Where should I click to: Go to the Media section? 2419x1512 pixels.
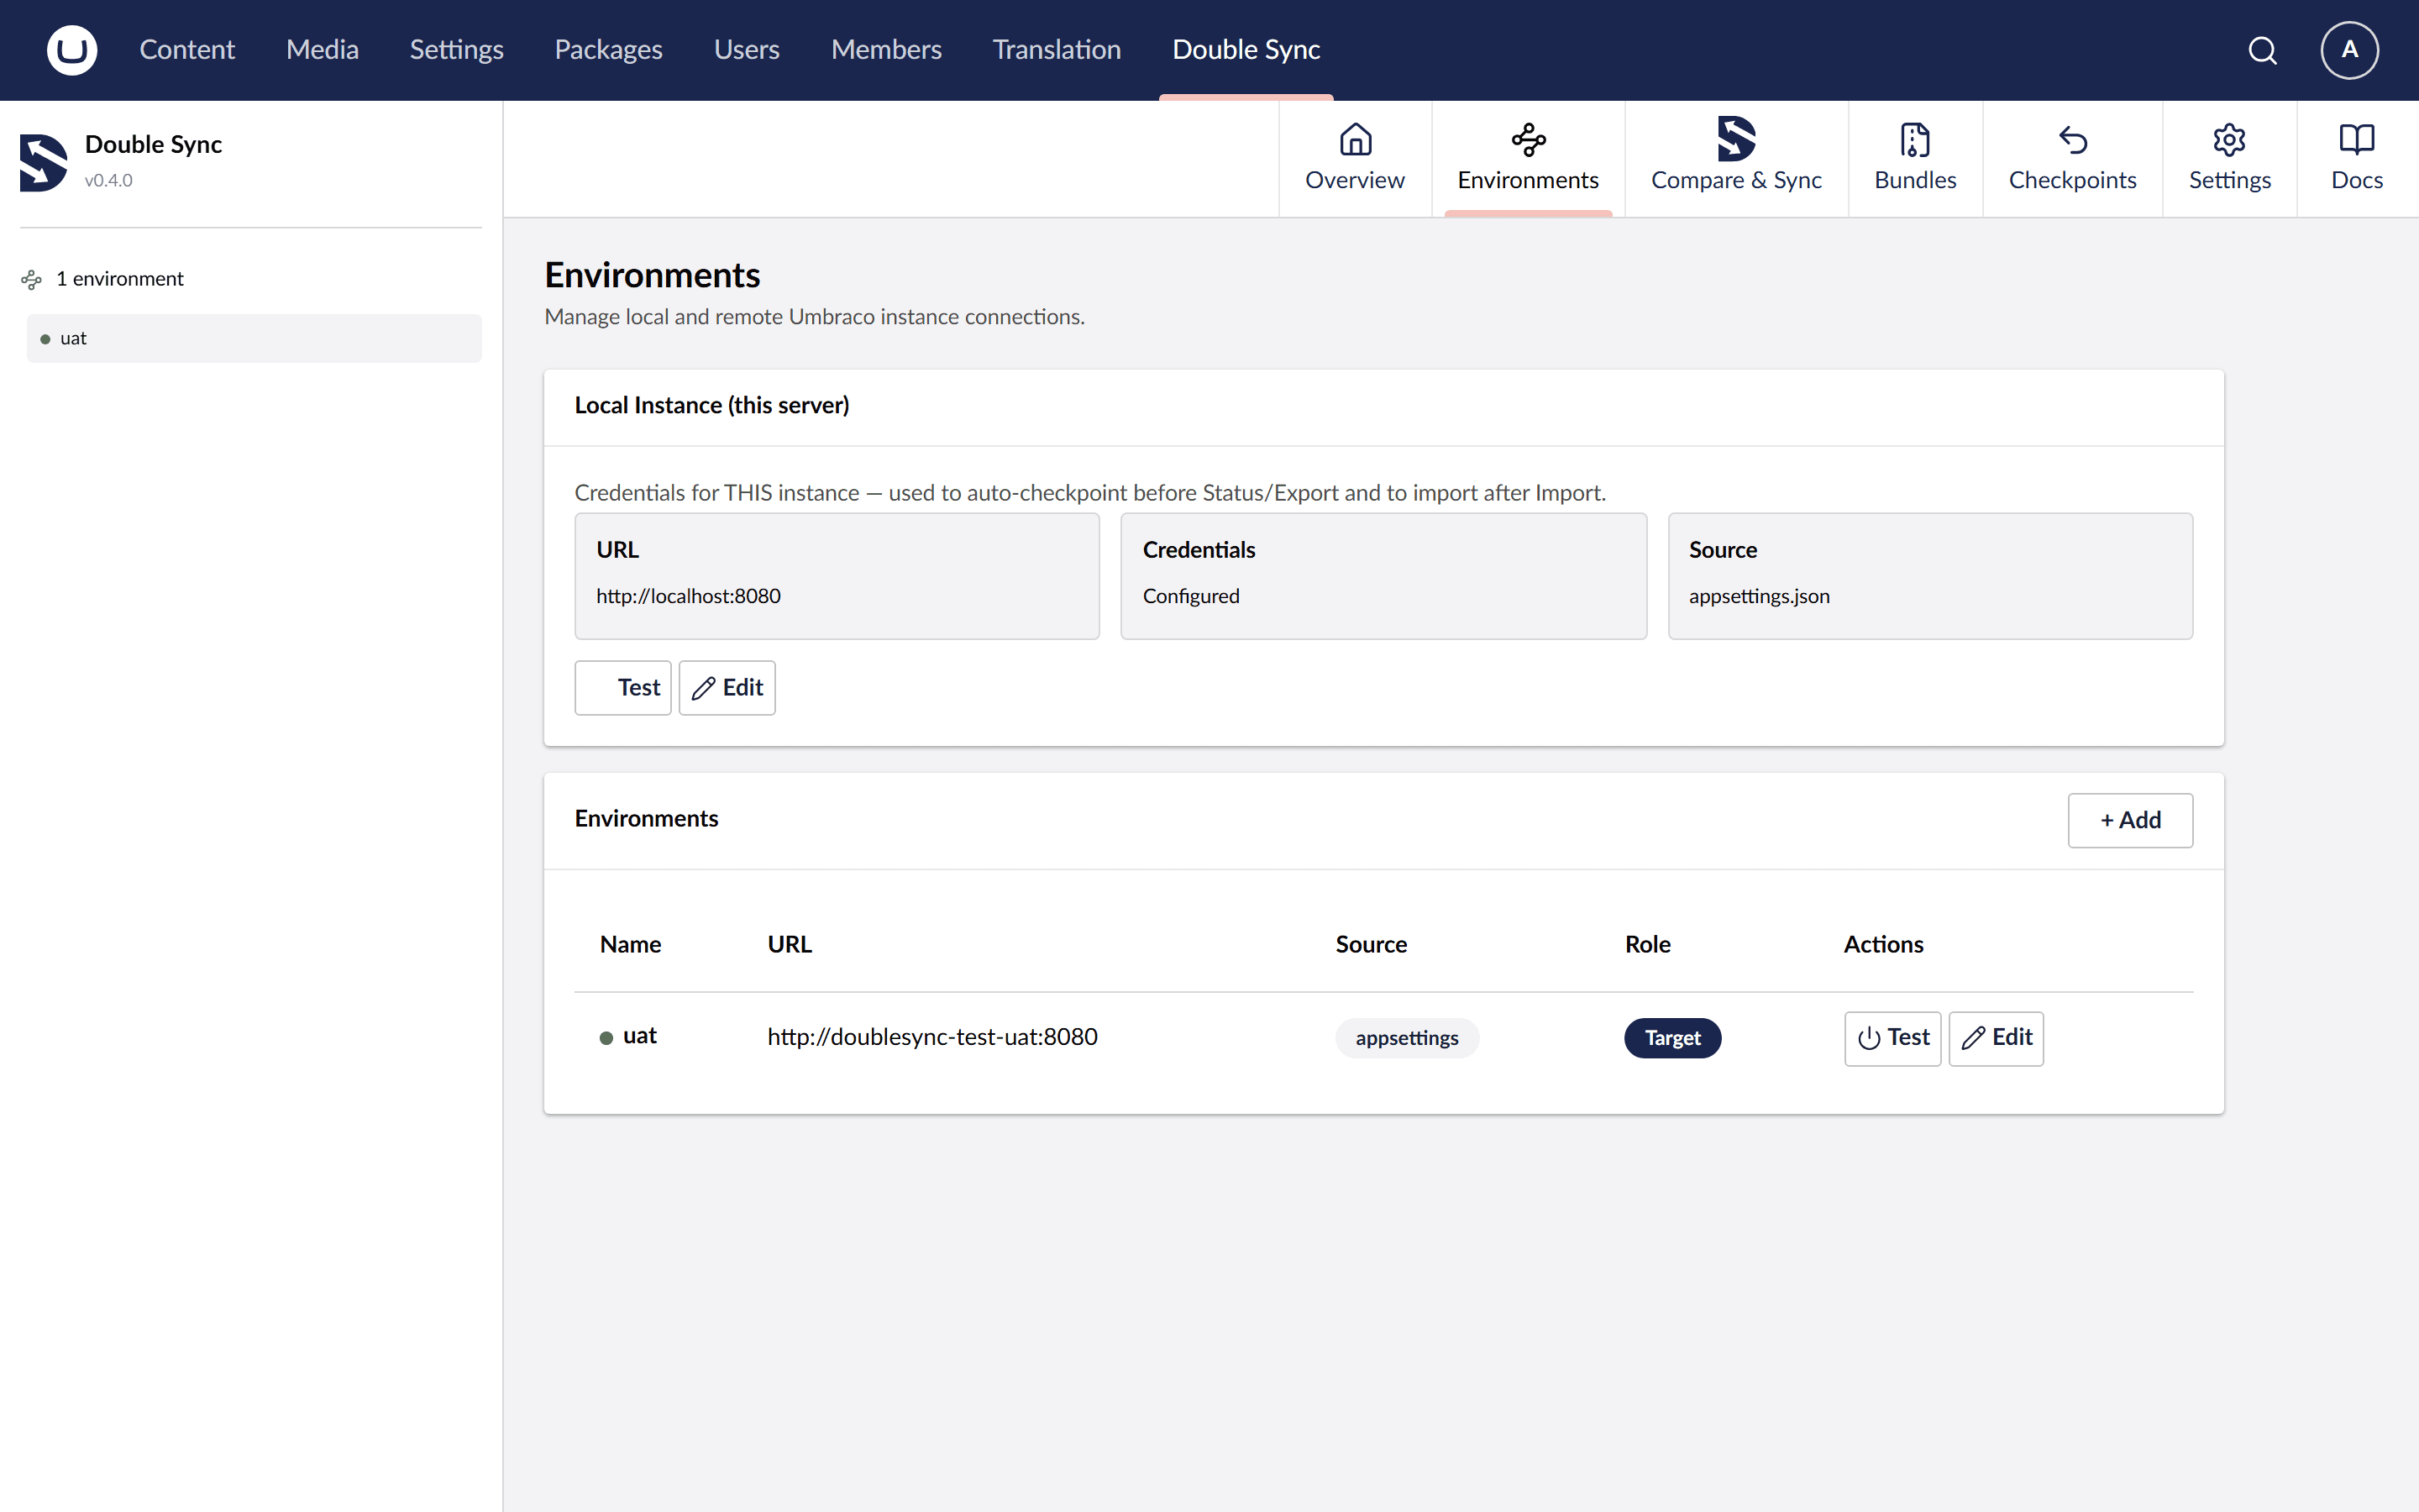click(x=322, y=50)
